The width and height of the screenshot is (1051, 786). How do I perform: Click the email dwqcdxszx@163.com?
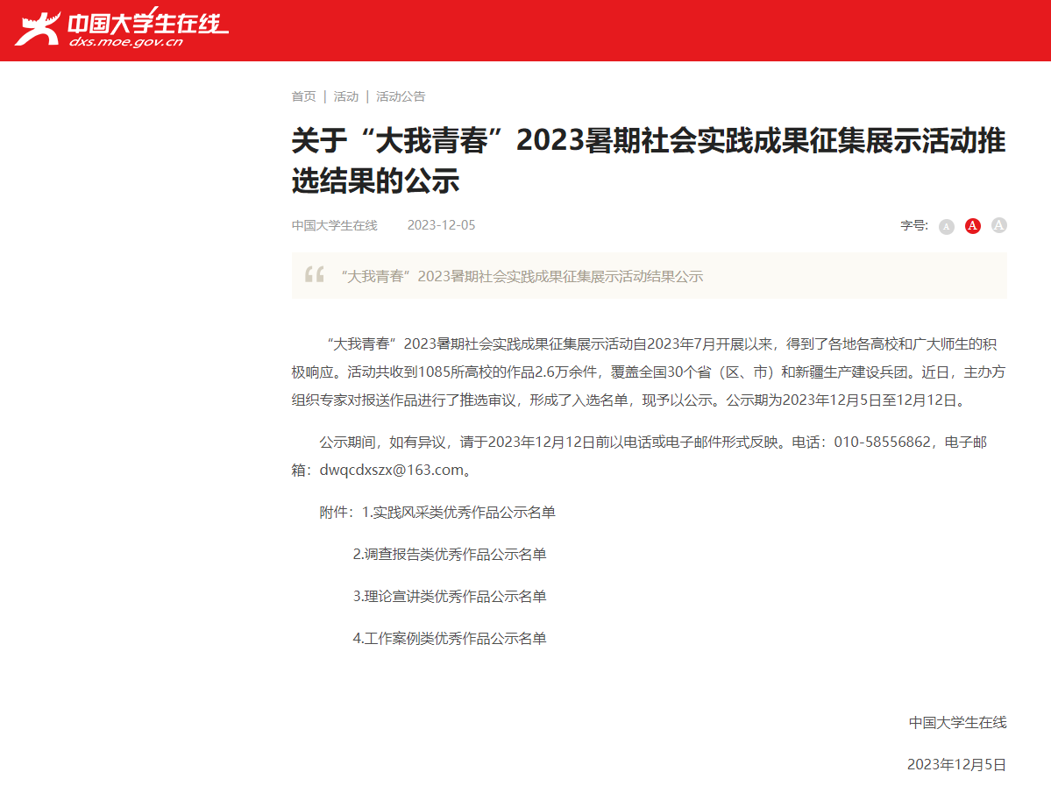(x=392, y=471)
